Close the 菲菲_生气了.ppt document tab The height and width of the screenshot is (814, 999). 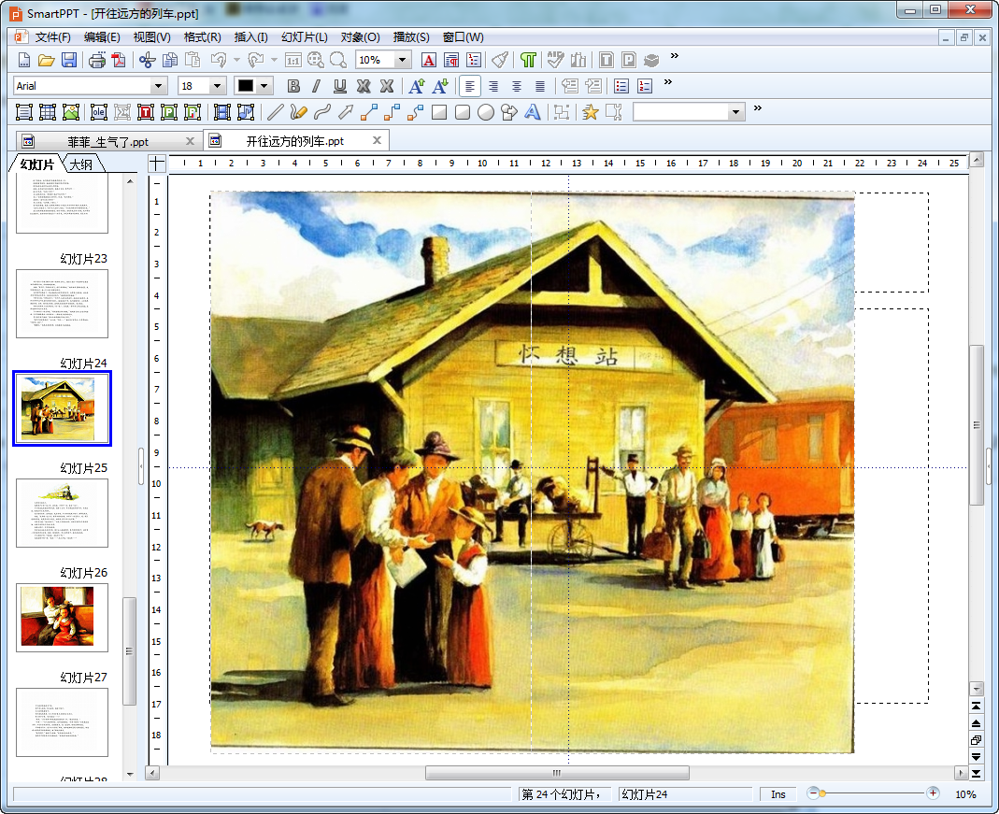[x=190, y=141]
